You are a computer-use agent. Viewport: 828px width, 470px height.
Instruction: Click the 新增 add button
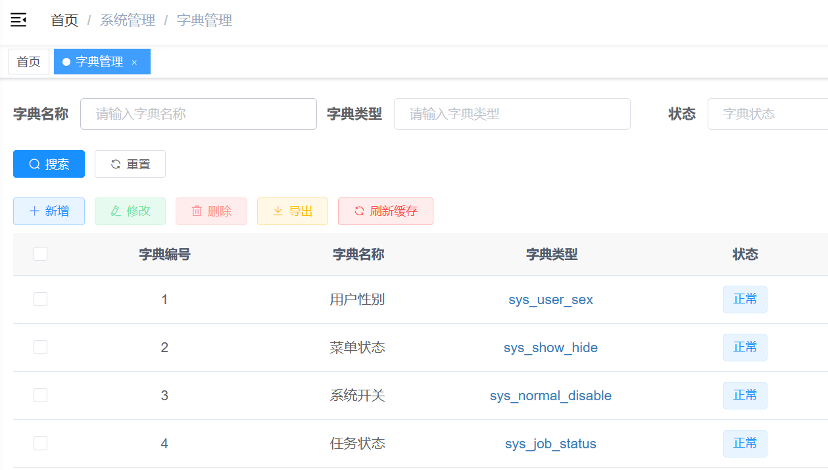[49, 211]
